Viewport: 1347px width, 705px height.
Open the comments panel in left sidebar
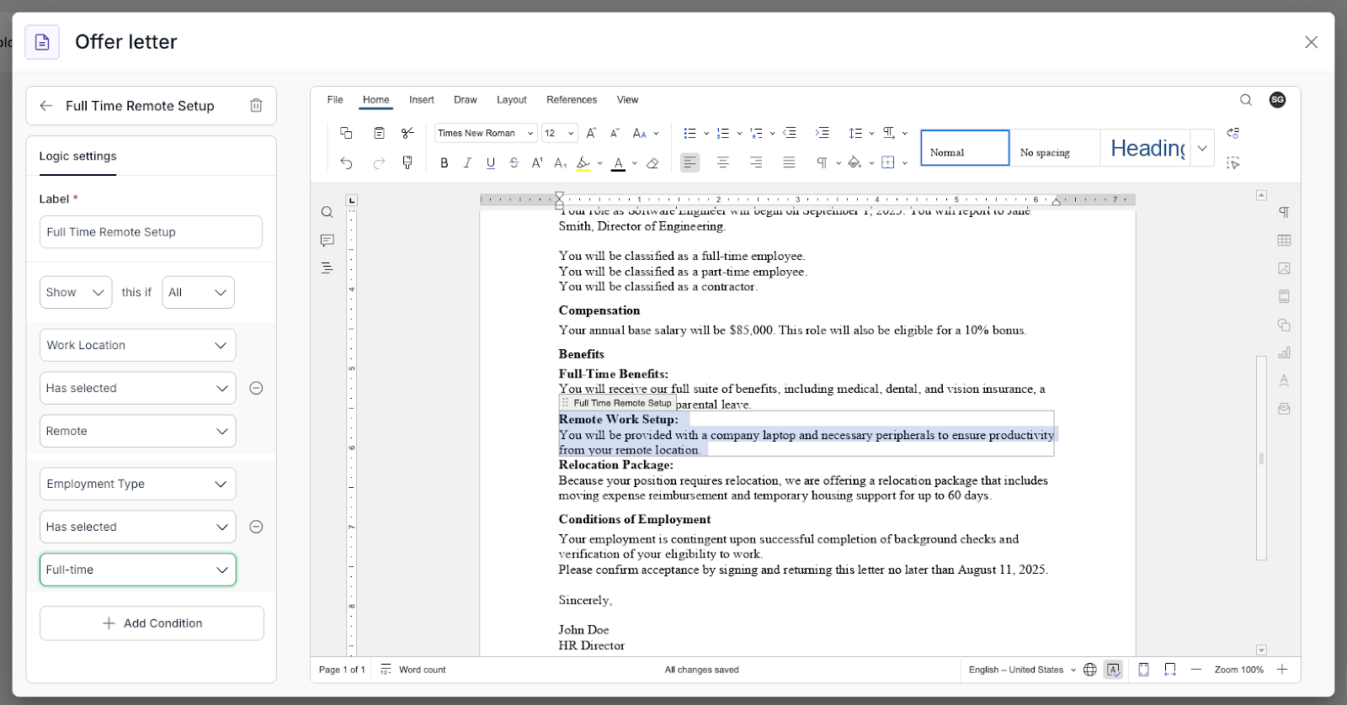pyautogui.click(x=327, y=241)
